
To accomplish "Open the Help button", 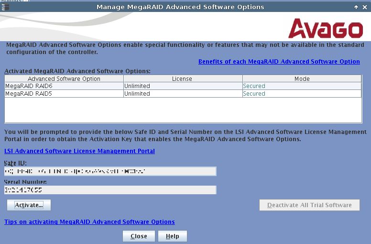I will 173,236.
